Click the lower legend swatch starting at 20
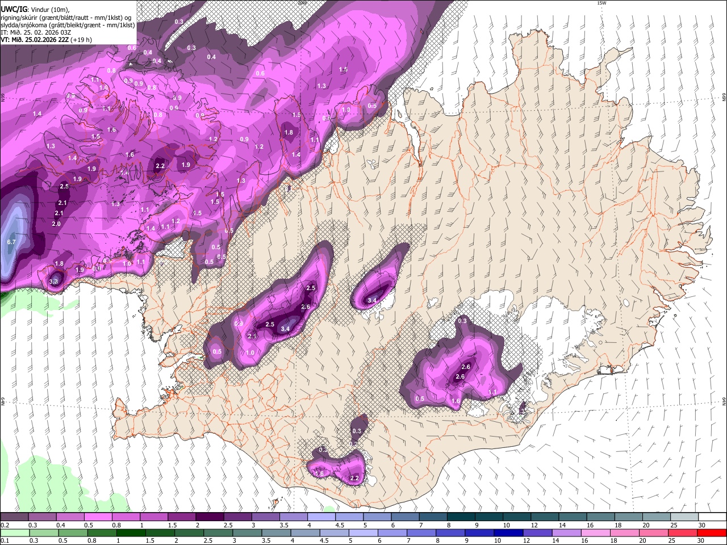The width and height of the screenshot is (727, 545). pyautogui.click(x=653, y=533)
